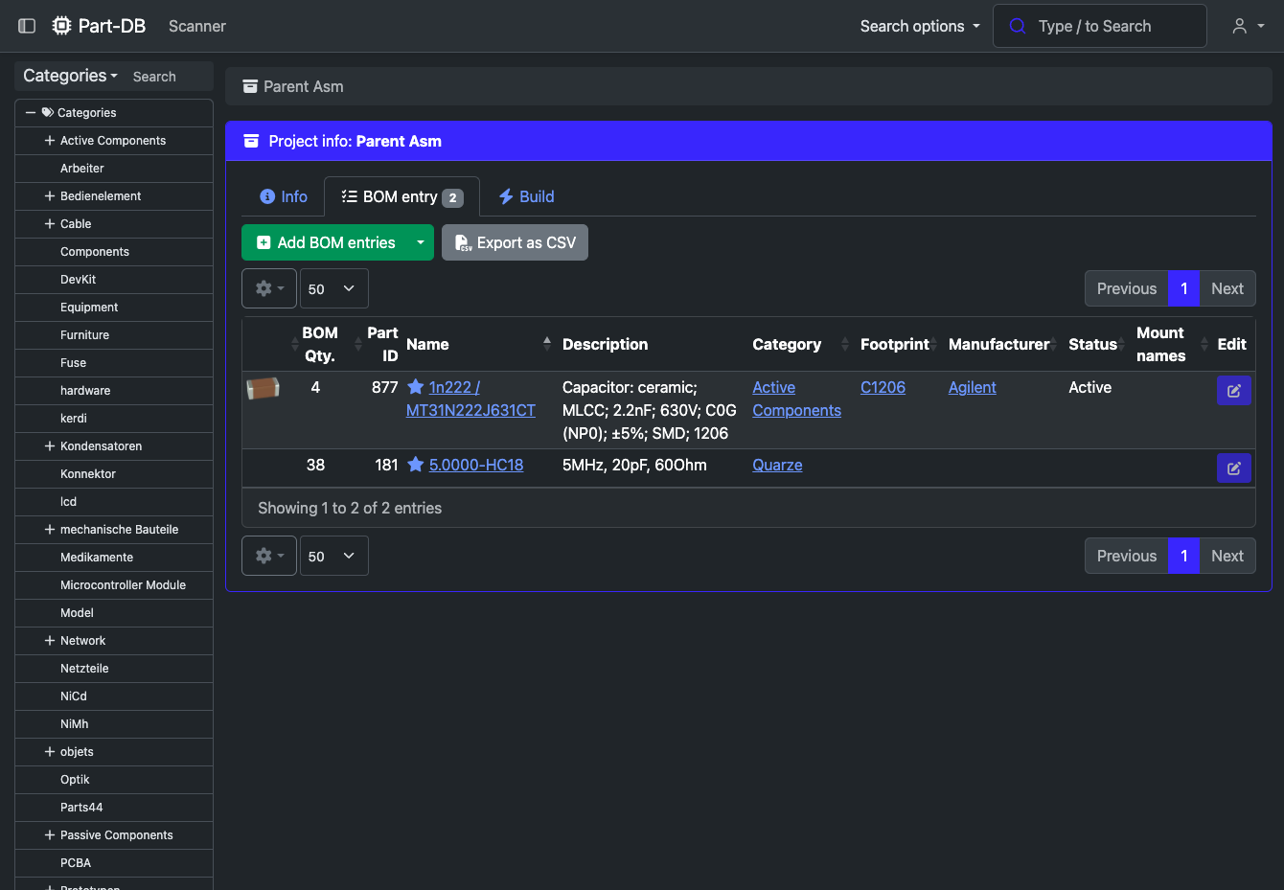Focus the Type / to Search field
Screen dimensions: 1284x890
1099,26
